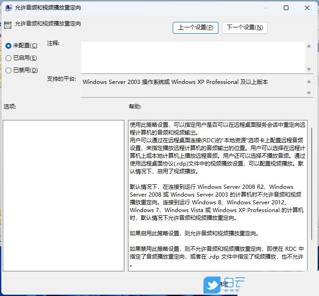Click the 支持的平台: label
The width and height of the screenshot is (319, 296).
61,79
